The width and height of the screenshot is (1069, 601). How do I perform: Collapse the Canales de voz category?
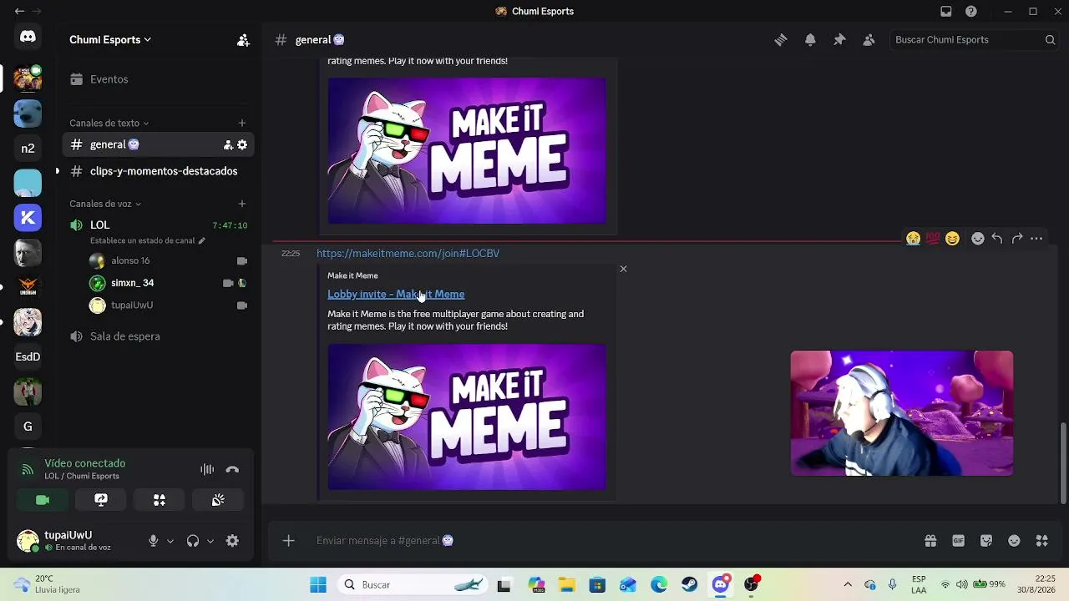tap(105, 204)
